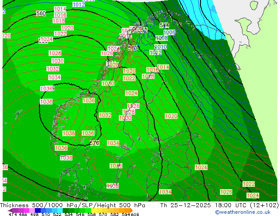Click the legend value 534
This screenshot has width=280, height=216.
(x=68, y=214)
